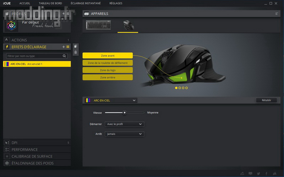
Task: Open the CALIBRAGE DE SURFACE section
Action: (x=37, y=156)
